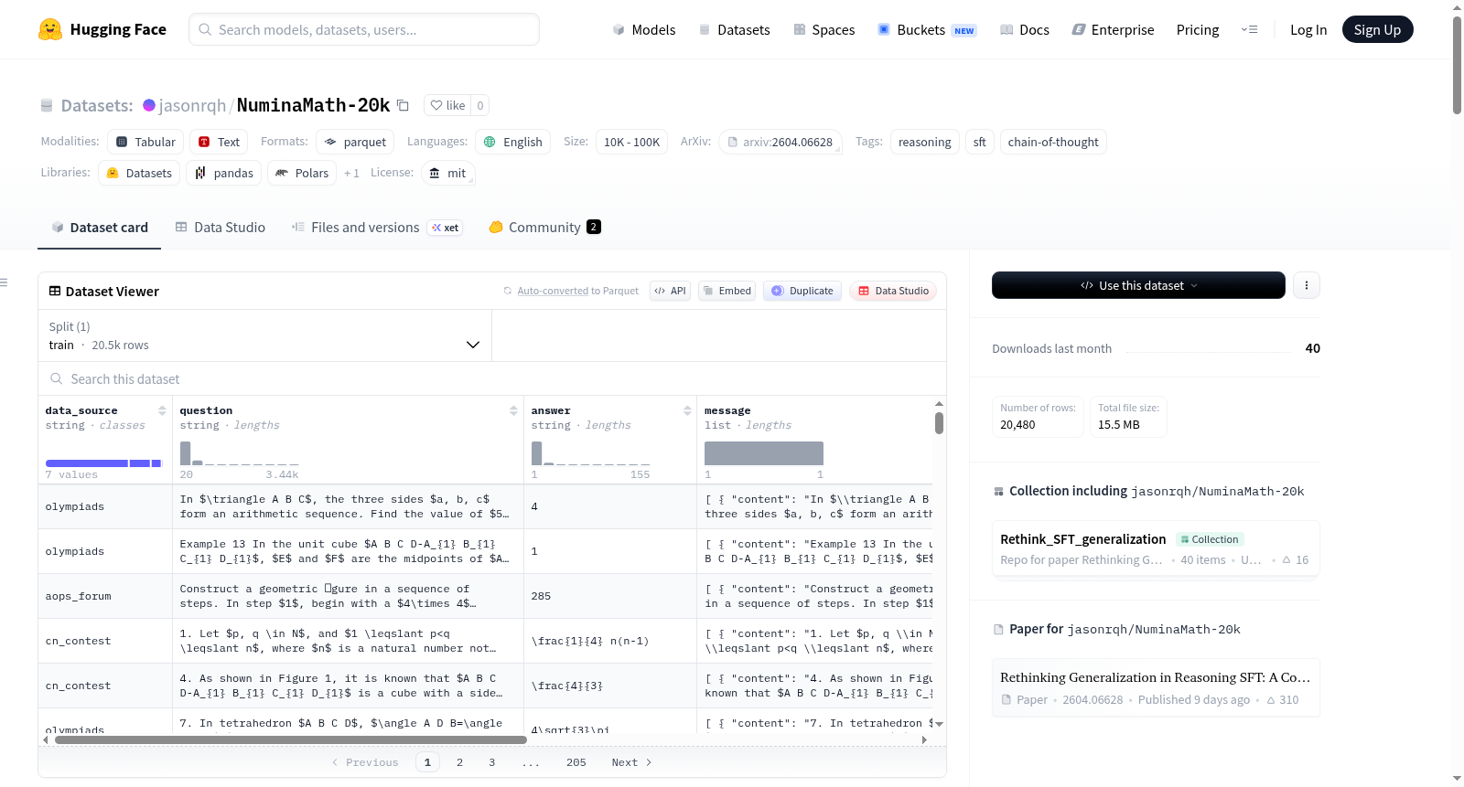
Task: Click the chain-of-thought tag
Action: coord(1053,142)
